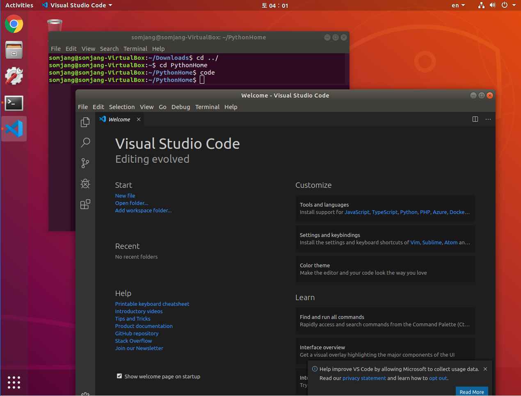Click the volume icon in top bar
Viewport: 521px width, 396px height.
coord(493,5)
